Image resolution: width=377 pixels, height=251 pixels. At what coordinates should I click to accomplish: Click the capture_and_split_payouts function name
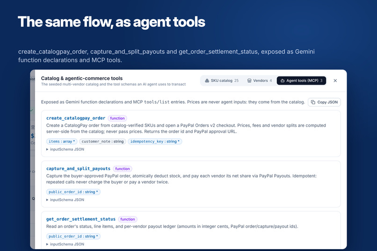pyautogui.click(x=78, y=169)
